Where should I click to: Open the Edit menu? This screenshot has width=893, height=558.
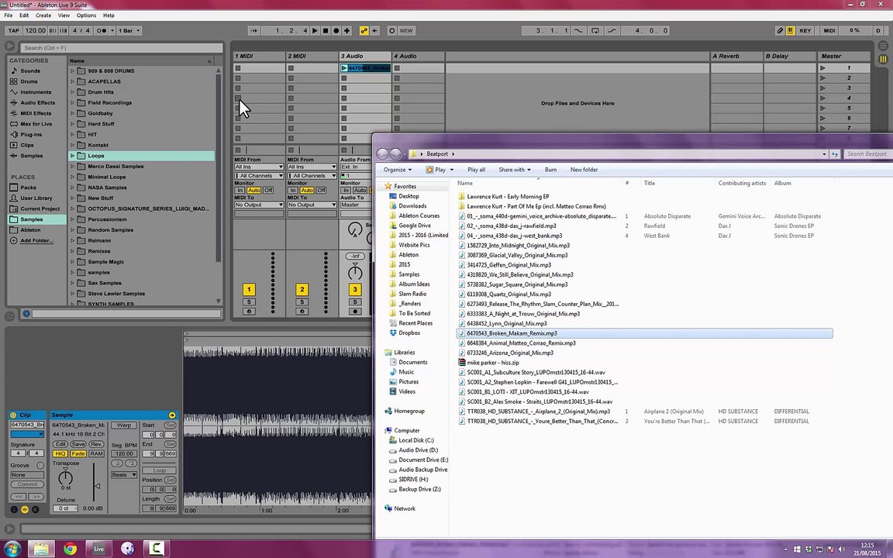(x=24, y=15)
